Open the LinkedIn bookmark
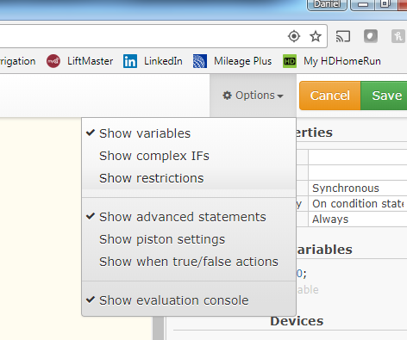Viewport: 407px width, 340px height. click(x=153, y=61)
